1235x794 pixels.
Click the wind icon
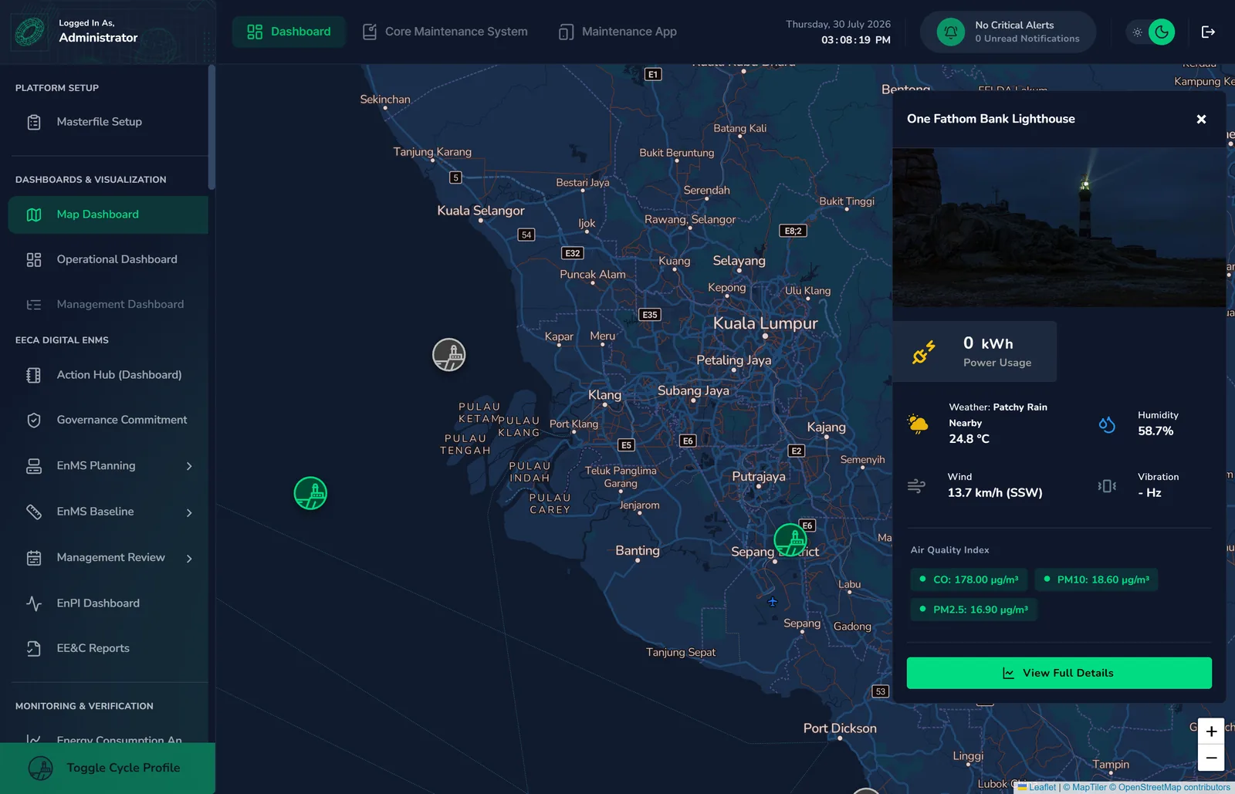coord(916,486)
